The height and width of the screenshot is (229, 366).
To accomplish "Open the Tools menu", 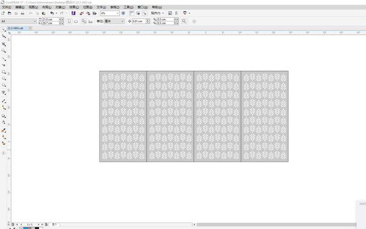I will 129,7.
